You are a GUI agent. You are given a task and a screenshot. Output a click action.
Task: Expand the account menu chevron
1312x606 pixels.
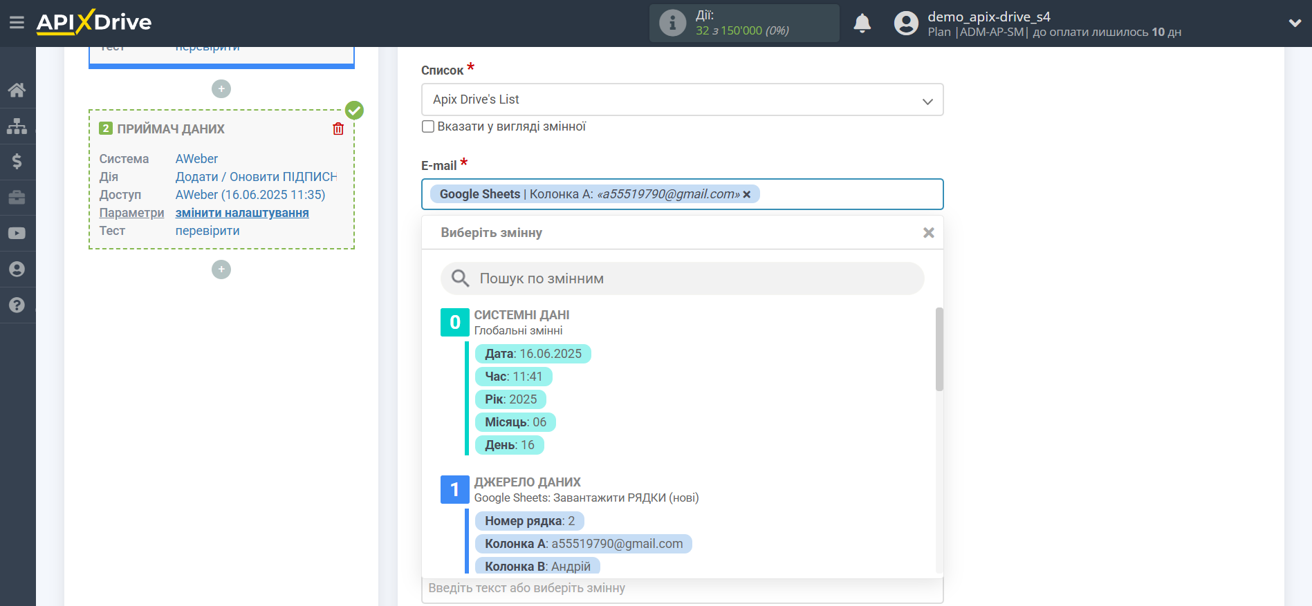click(x=1295, y=23)
